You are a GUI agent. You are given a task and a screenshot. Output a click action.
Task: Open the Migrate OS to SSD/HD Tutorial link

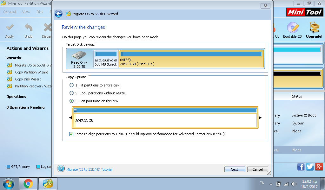pos(89,169)
